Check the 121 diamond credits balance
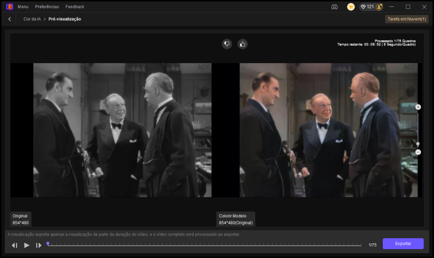The height and width of the screenshot is (258, 434). pos(367,7)
